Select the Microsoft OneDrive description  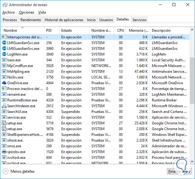pyautogui.click(x=167, y=83)
